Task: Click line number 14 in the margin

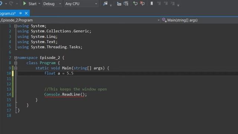Action: [9, 95]
